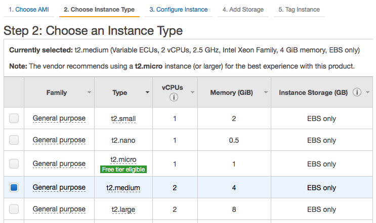Screen dimensions: 376x223
Task: Click General purpose link in t2.nano row
Action: (x=59, y=140)
